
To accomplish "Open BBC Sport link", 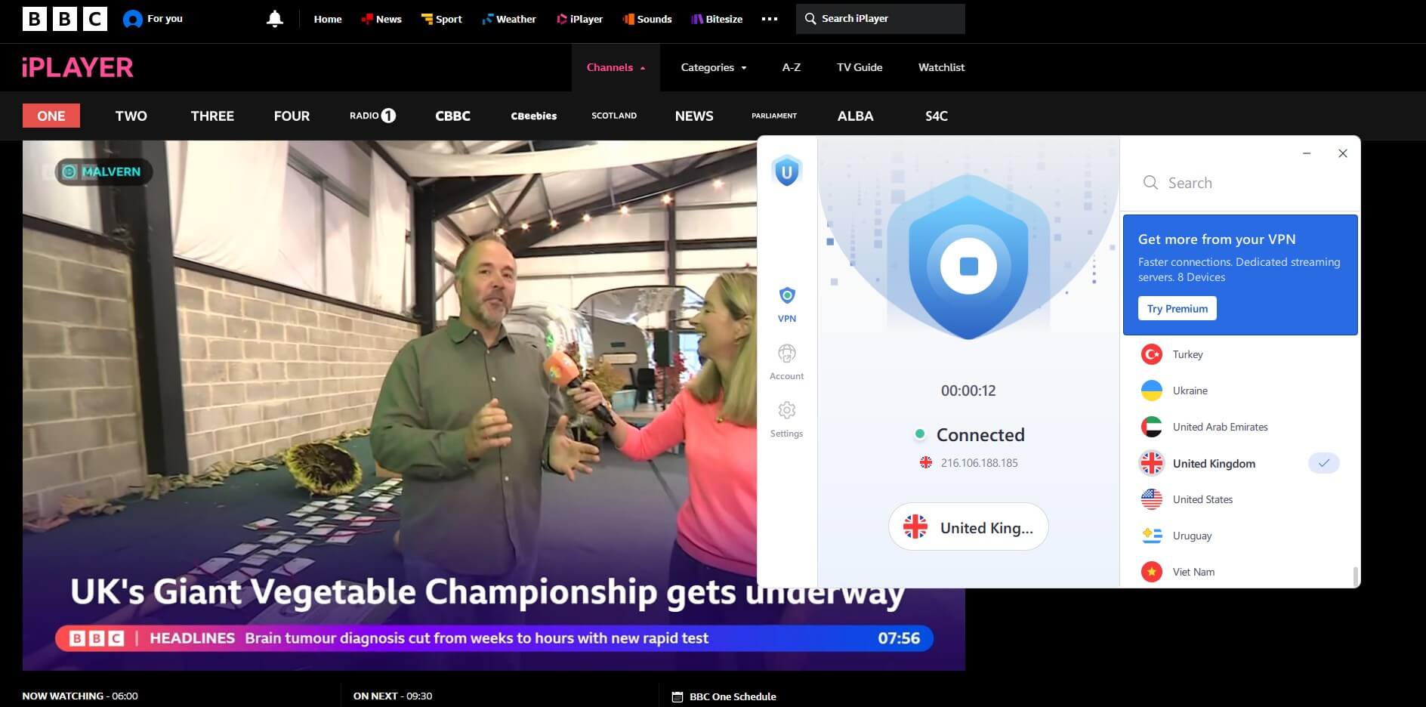I will [x=442, y=19].
